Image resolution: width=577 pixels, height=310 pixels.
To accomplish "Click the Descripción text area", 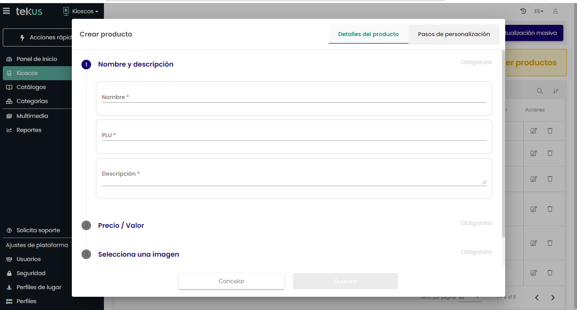I will click(294, 178).
